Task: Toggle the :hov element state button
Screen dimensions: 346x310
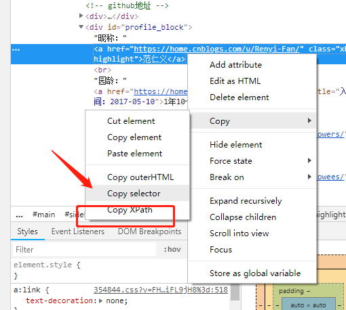Action: pos(172,249)
